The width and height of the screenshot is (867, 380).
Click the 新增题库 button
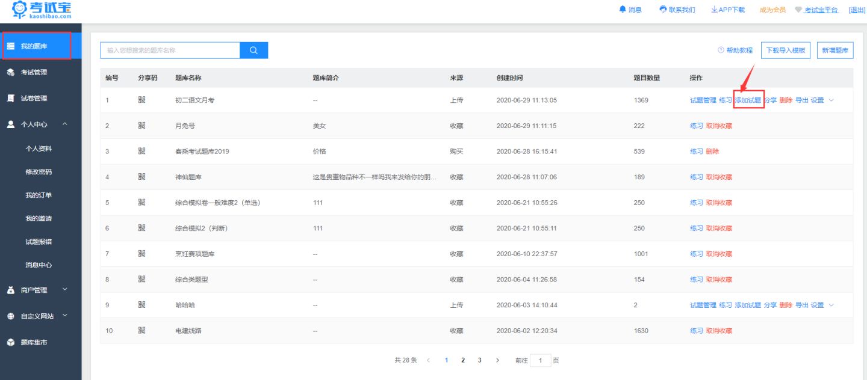point(834,50)
